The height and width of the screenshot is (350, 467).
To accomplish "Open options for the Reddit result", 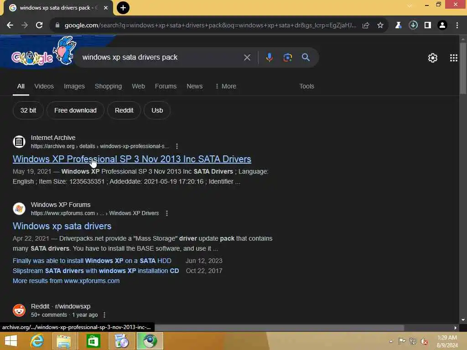I will 104,315.
